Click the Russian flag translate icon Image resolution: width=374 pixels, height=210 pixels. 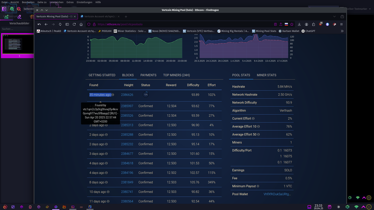coord(286,24)
